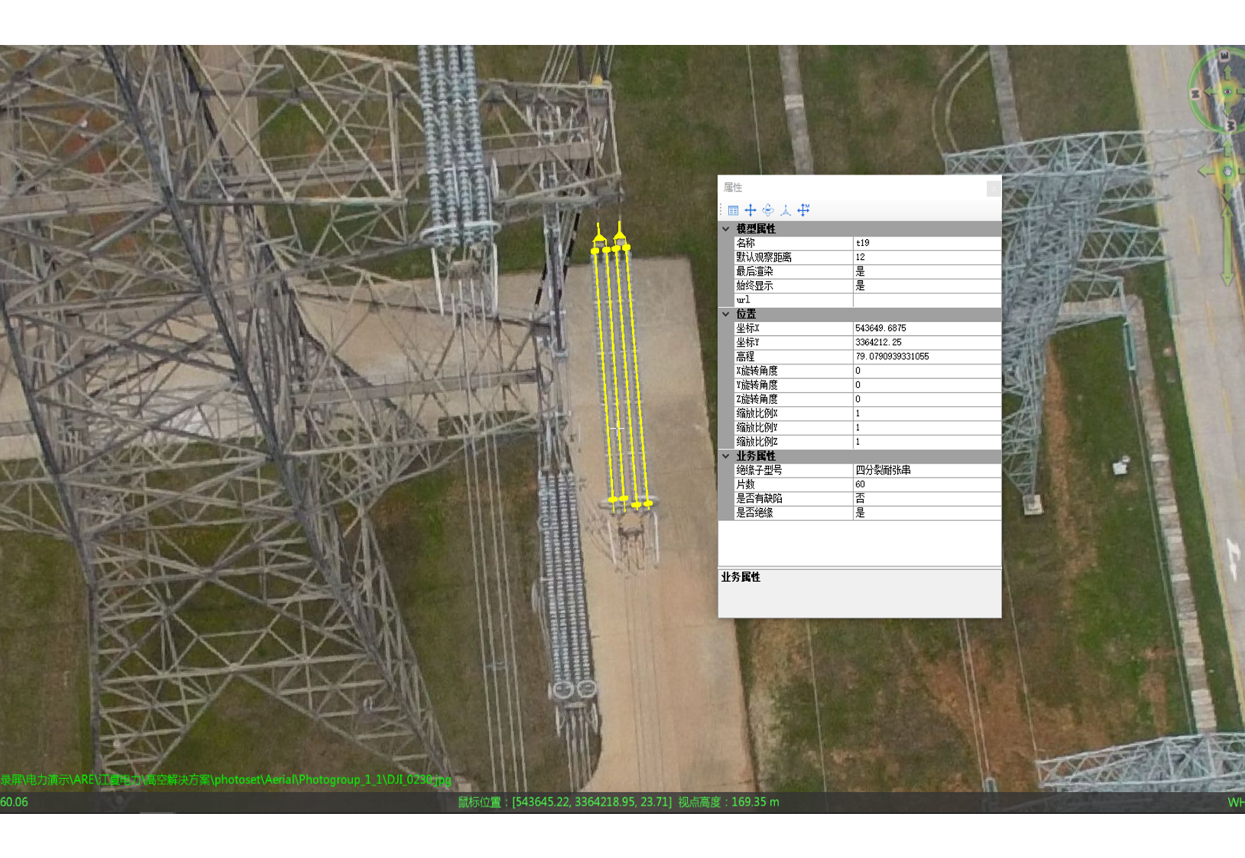Image resolution: width=1245 pixels, height=858 pixels.
Task: Click the compass left-pointing look arrow
Action: click(1210, 92)
